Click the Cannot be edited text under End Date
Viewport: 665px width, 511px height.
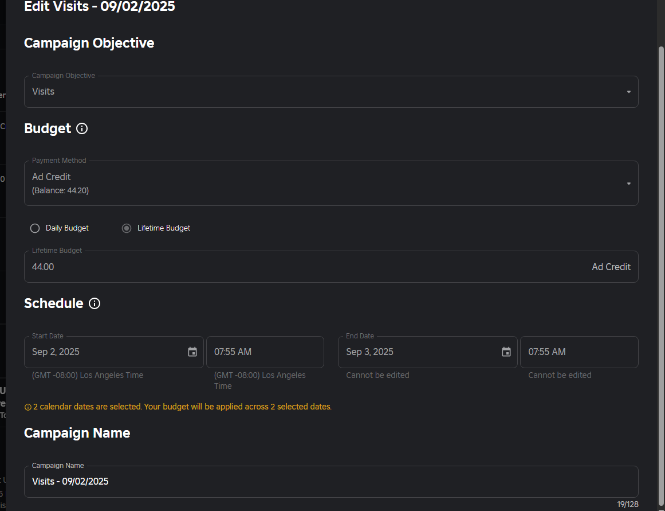pos(377,375)
